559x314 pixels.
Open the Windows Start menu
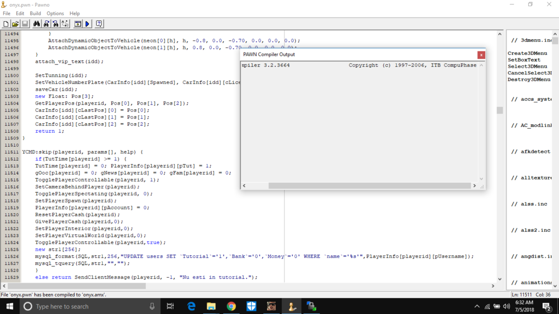pyautogui.click(x=10, y=306)
